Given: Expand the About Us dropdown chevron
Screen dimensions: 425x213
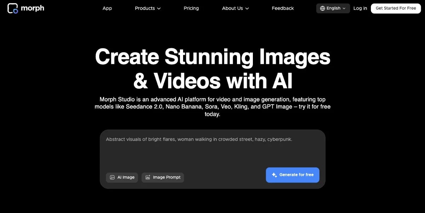Looking at the screenshot, I should (247, 8).
